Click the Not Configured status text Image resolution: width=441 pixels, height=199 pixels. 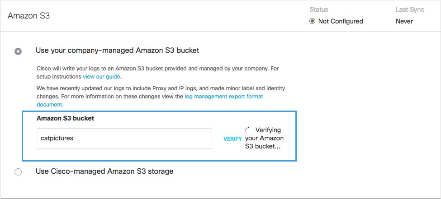341,21
